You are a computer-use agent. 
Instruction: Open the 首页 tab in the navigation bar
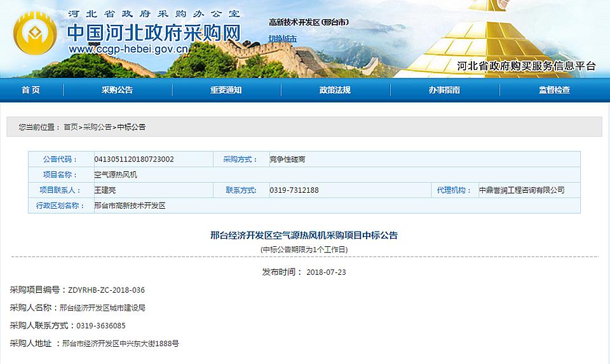click(x=30, y=90)
